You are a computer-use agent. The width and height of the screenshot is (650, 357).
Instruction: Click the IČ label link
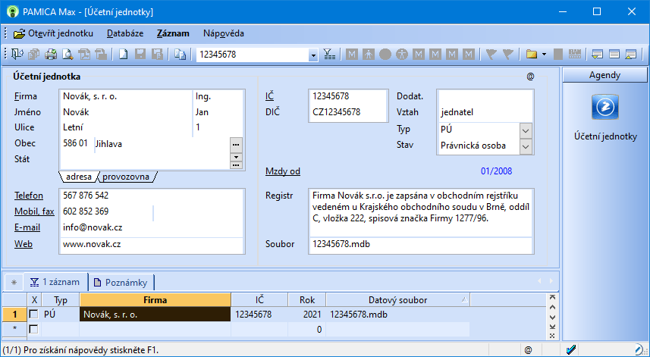(270, 96)
